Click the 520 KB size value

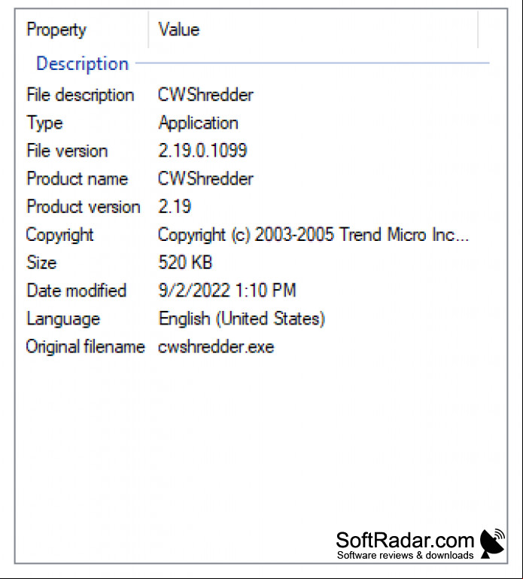click(185, 263)
